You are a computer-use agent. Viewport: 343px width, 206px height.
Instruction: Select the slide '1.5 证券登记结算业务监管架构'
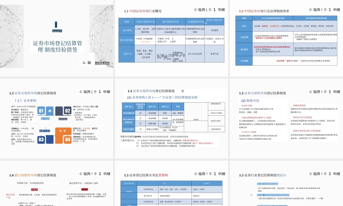171,184
